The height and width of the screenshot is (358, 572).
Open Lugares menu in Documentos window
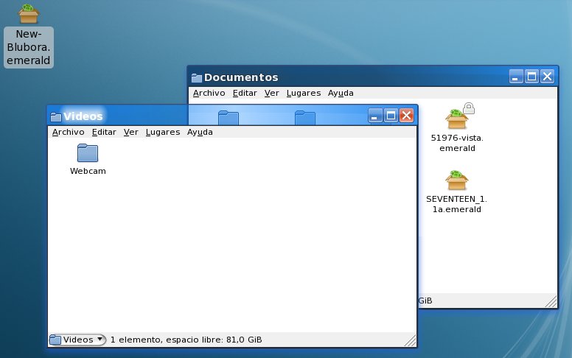tap(304, 93)
